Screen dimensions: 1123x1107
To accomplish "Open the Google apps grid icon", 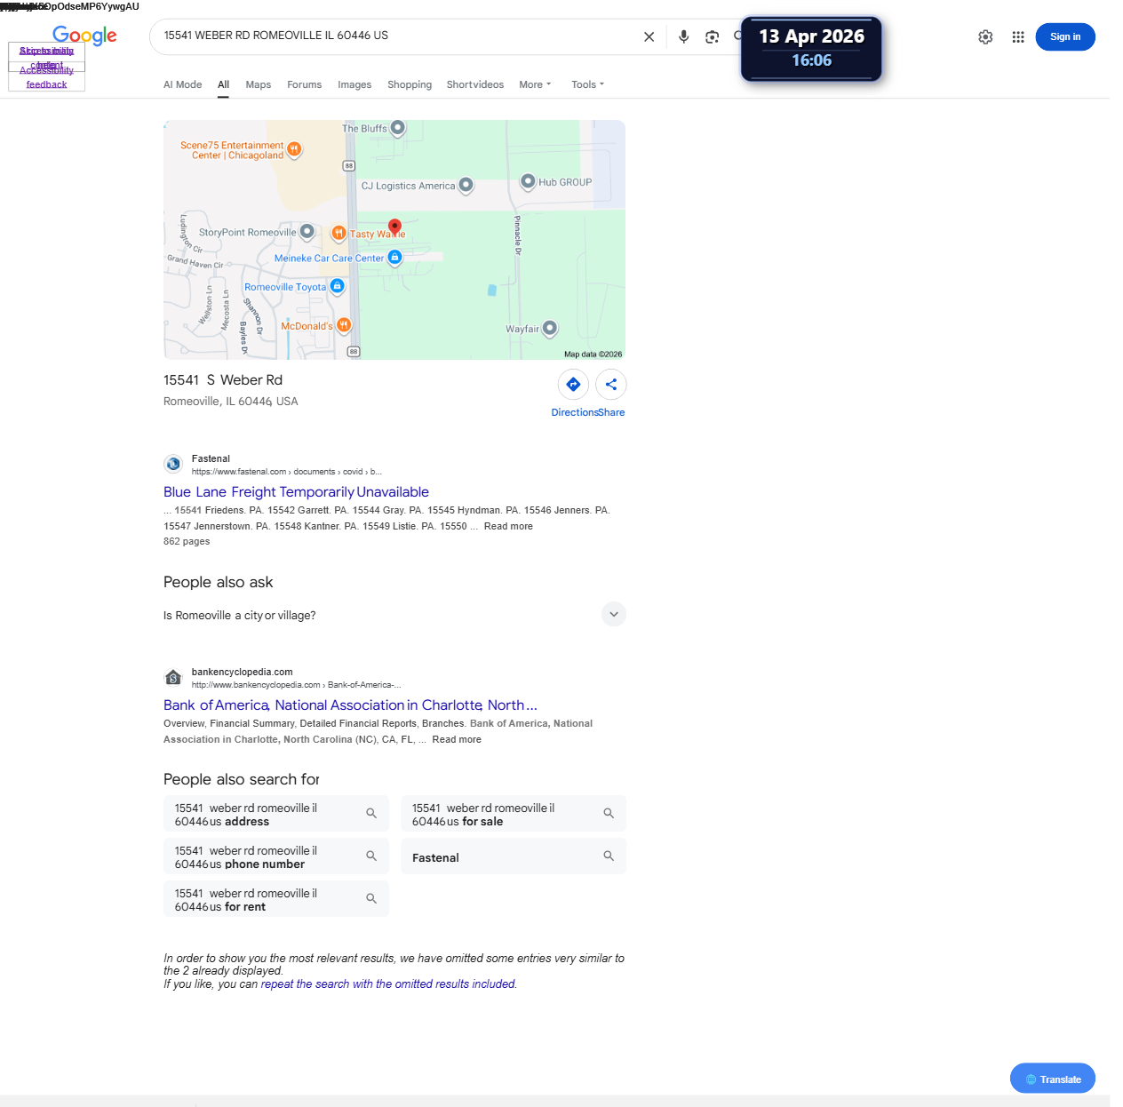I will pos(1018,36).
